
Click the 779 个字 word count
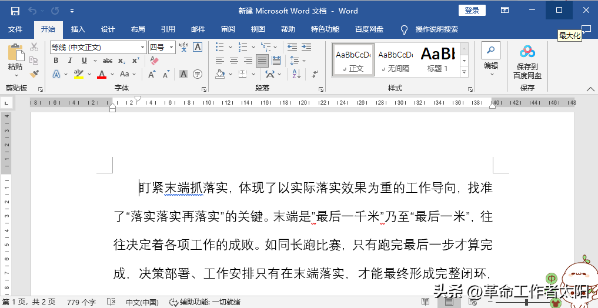(81, 302)
